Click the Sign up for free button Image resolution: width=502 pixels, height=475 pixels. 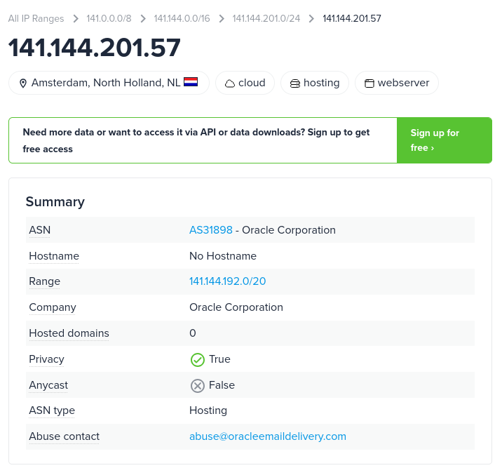(444, 140)
